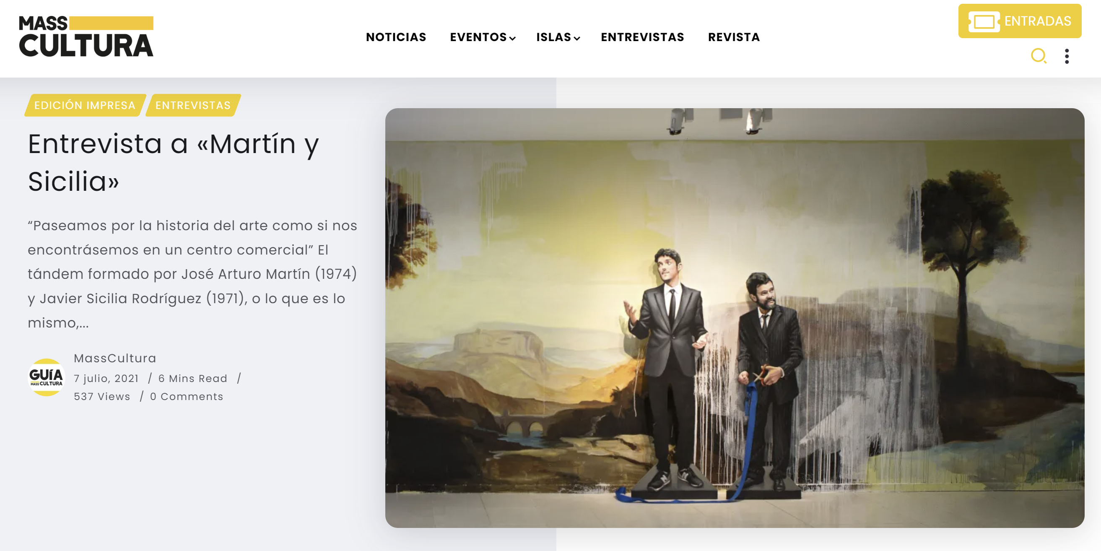Image resolution: width=1101 pixels, height=551 pixels.
Task: Expand the Eventos dropdown chevron
Action: 512,38
